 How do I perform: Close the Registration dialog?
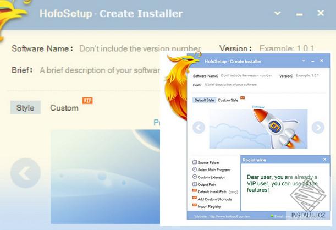[x=324, y=160]
